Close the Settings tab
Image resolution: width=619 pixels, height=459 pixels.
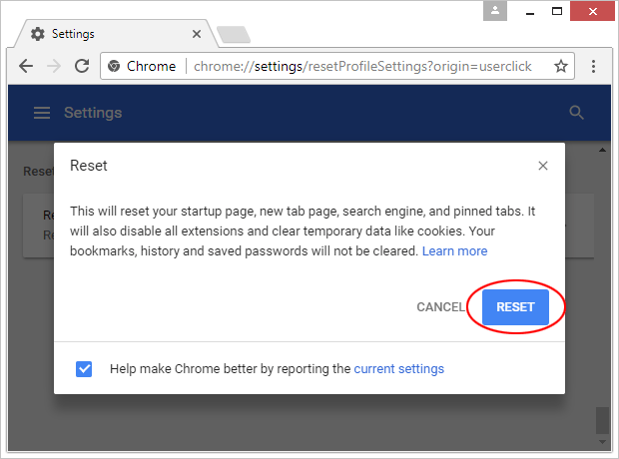coord(197,34)
